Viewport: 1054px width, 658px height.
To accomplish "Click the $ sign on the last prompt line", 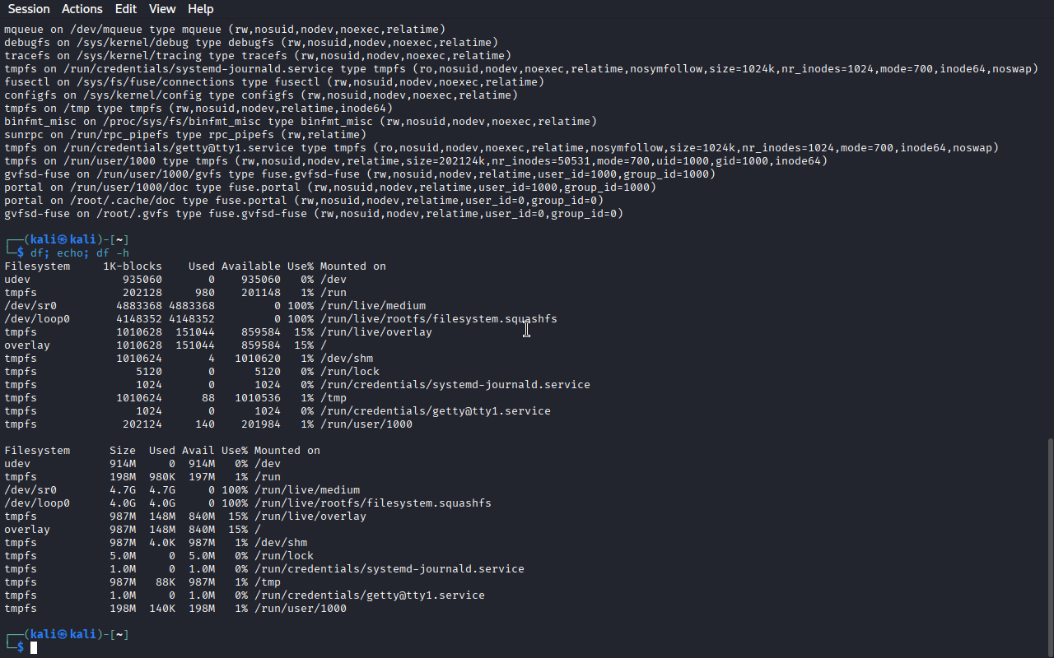I will 21,648.
